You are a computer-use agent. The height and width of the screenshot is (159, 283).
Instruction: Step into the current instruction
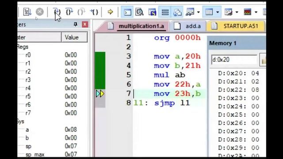pyautogui.click(x=57, y=12)
